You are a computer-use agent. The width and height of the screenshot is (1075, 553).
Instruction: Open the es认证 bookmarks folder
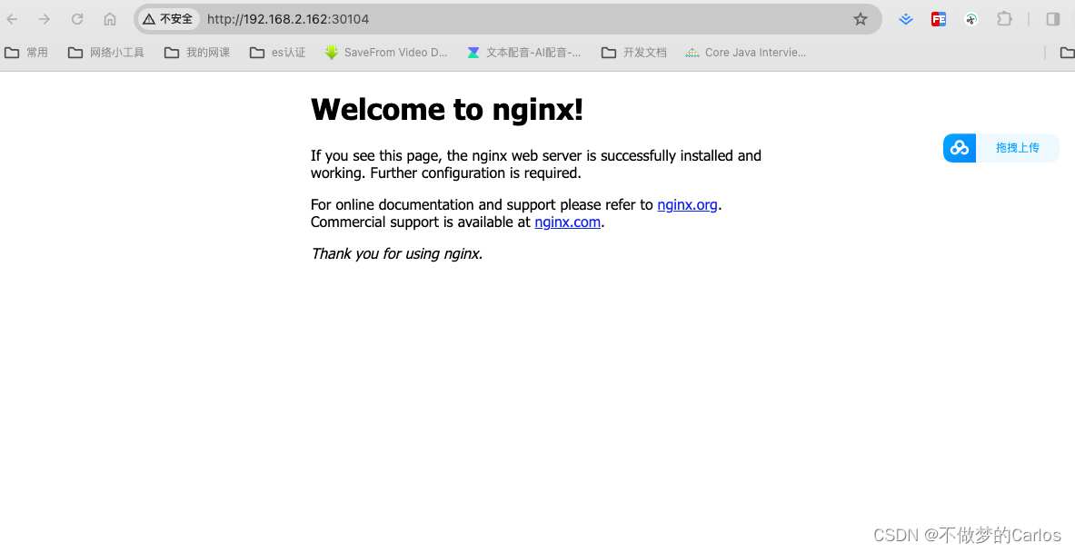(278, 53)
